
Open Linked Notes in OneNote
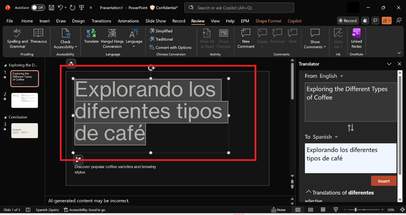pyautogui.click(x=356, y=38)
